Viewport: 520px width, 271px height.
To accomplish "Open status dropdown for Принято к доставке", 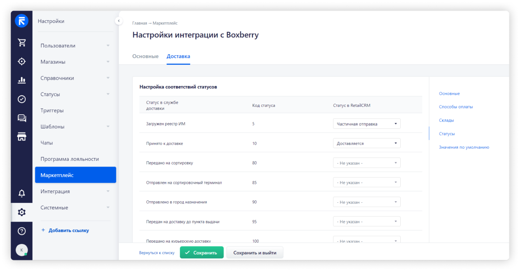I will pyautogui.click(x=366, y=143).
